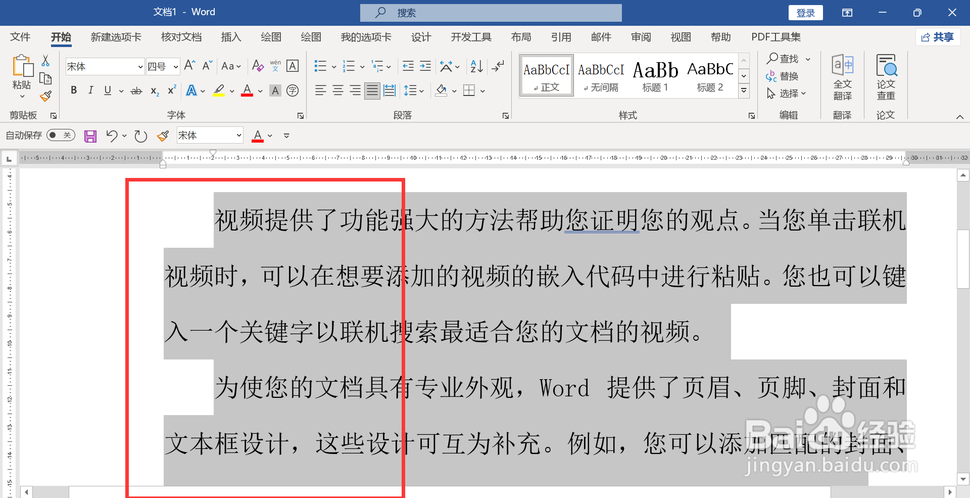The width and height of the screenshot is (970, 498).
Task: Apply subscript formatting
Action: point(155,91)
